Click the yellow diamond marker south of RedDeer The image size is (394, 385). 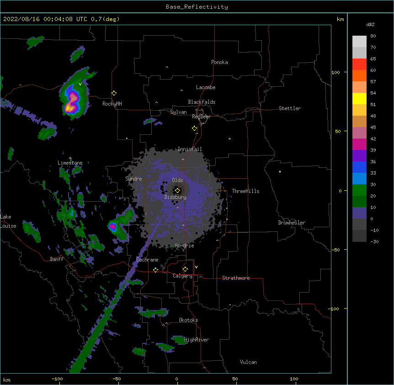click(195, 128)
